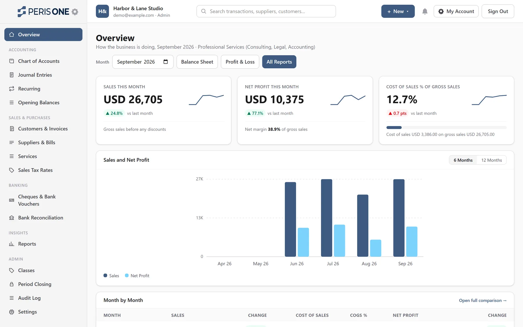The height and width of the screenshot is (327, 523).
Task: Click the Reports bar chart icon
Action: coord(12,244)
